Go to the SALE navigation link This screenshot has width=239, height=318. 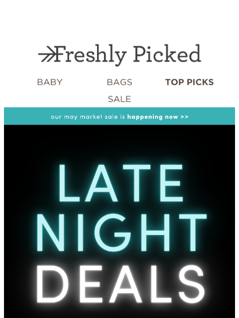[x=119, y=99]
